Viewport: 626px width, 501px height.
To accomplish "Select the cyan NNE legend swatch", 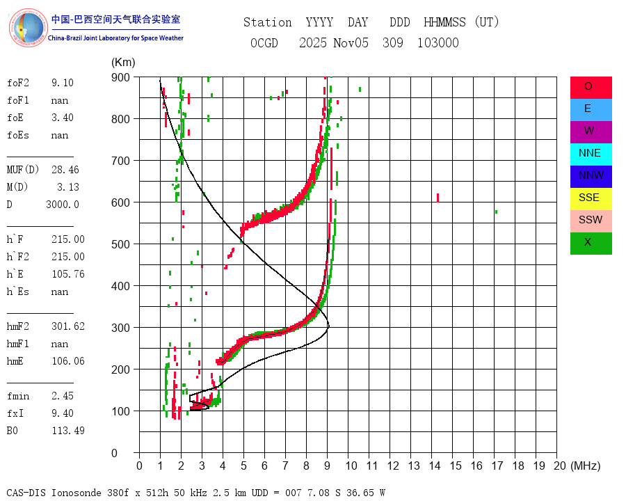I will pos(591,154).
